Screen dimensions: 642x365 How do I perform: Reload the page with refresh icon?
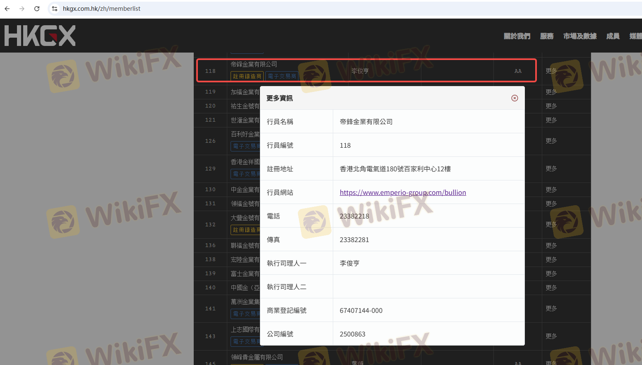click(37, 9)
